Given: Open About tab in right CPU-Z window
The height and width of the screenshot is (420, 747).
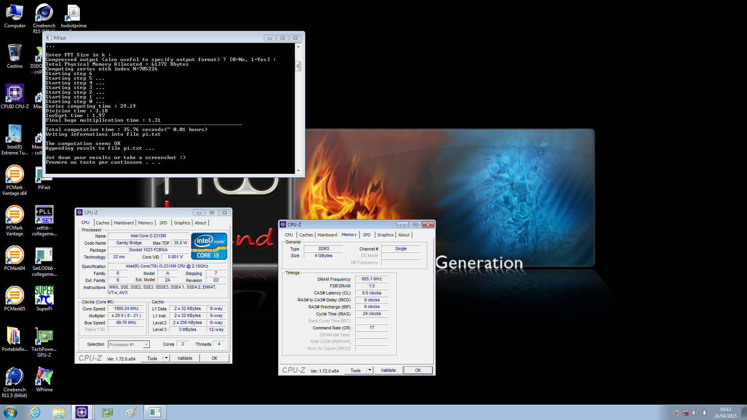Looking at the screenshot, I should tap(404, 235).
